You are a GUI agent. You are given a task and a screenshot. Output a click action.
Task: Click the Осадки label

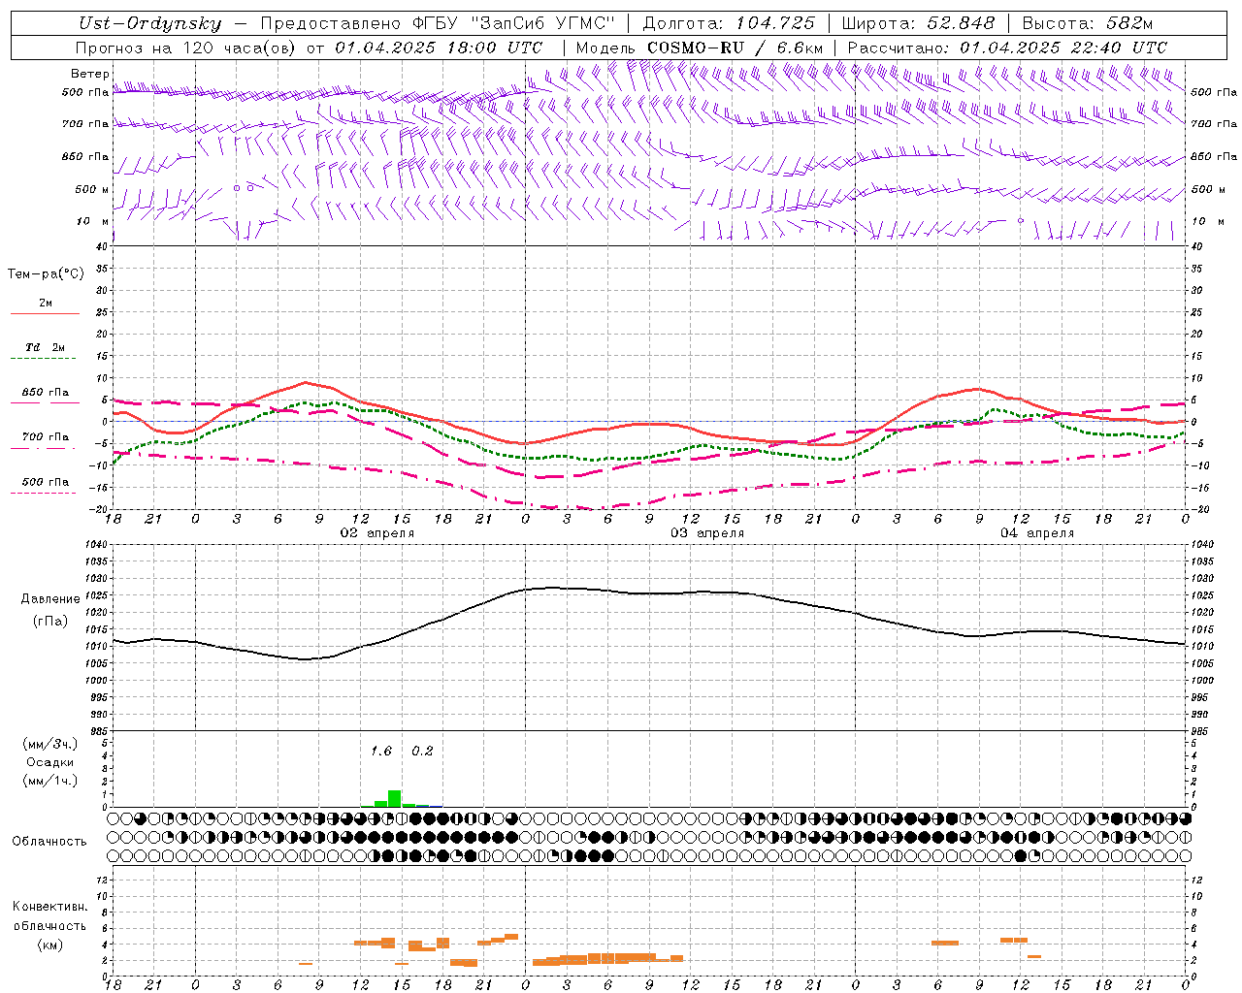(x=50, y=762)
